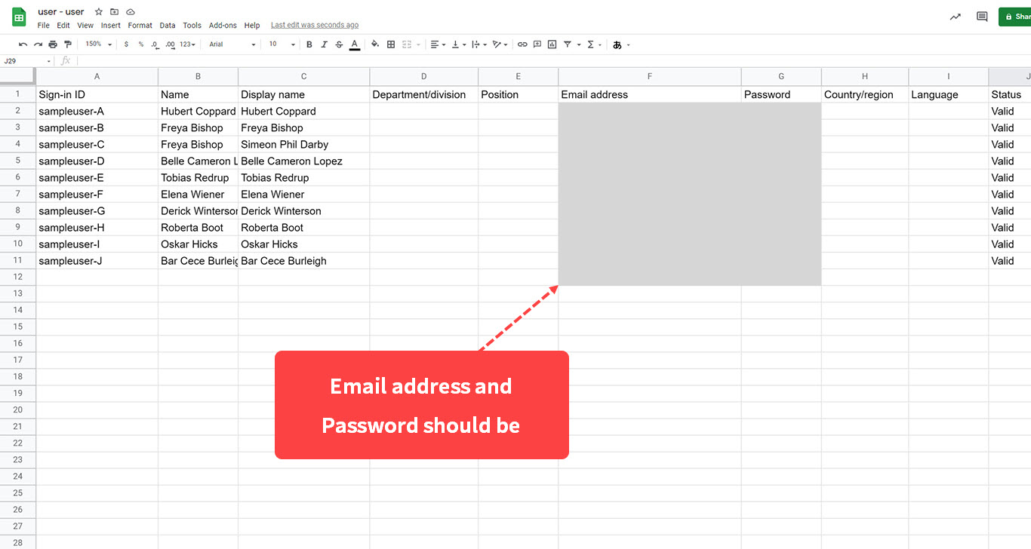Open the Add-ons menu
The width and height of the screenshot is (1031, 549).
222,26
